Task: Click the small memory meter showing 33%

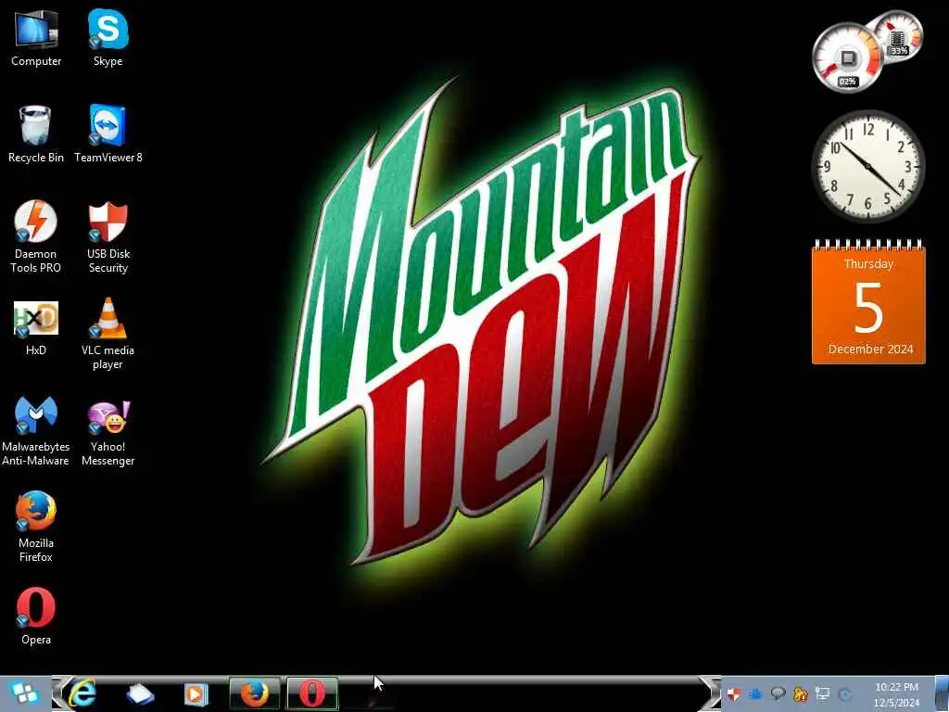Action: click(898, 35)
